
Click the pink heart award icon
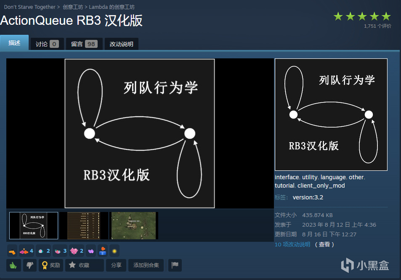click(77, 251)
